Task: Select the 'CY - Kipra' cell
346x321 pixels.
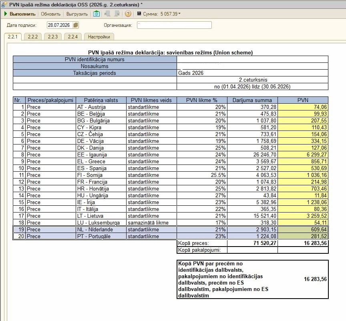Action: [101, 128]
